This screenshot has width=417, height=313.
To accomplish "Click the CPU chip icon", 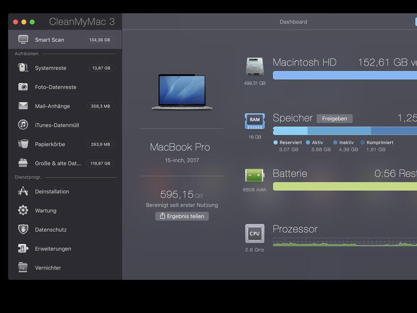I will click(255, 234).
